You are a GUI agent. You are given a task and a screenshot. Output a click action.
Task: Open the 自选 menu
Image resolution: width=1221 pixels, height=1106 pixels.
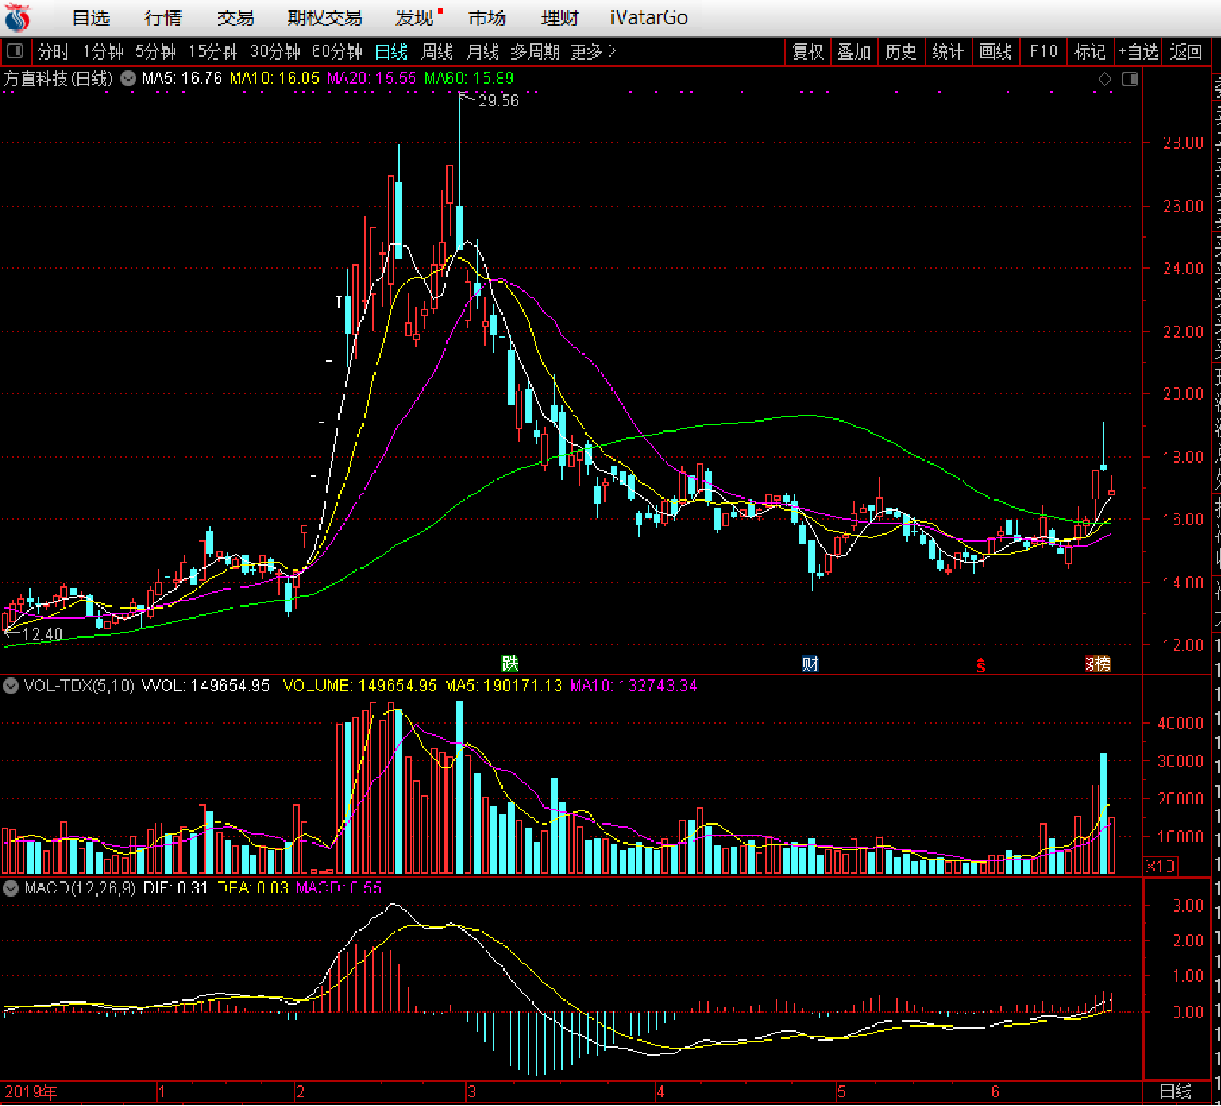point(91,18)
